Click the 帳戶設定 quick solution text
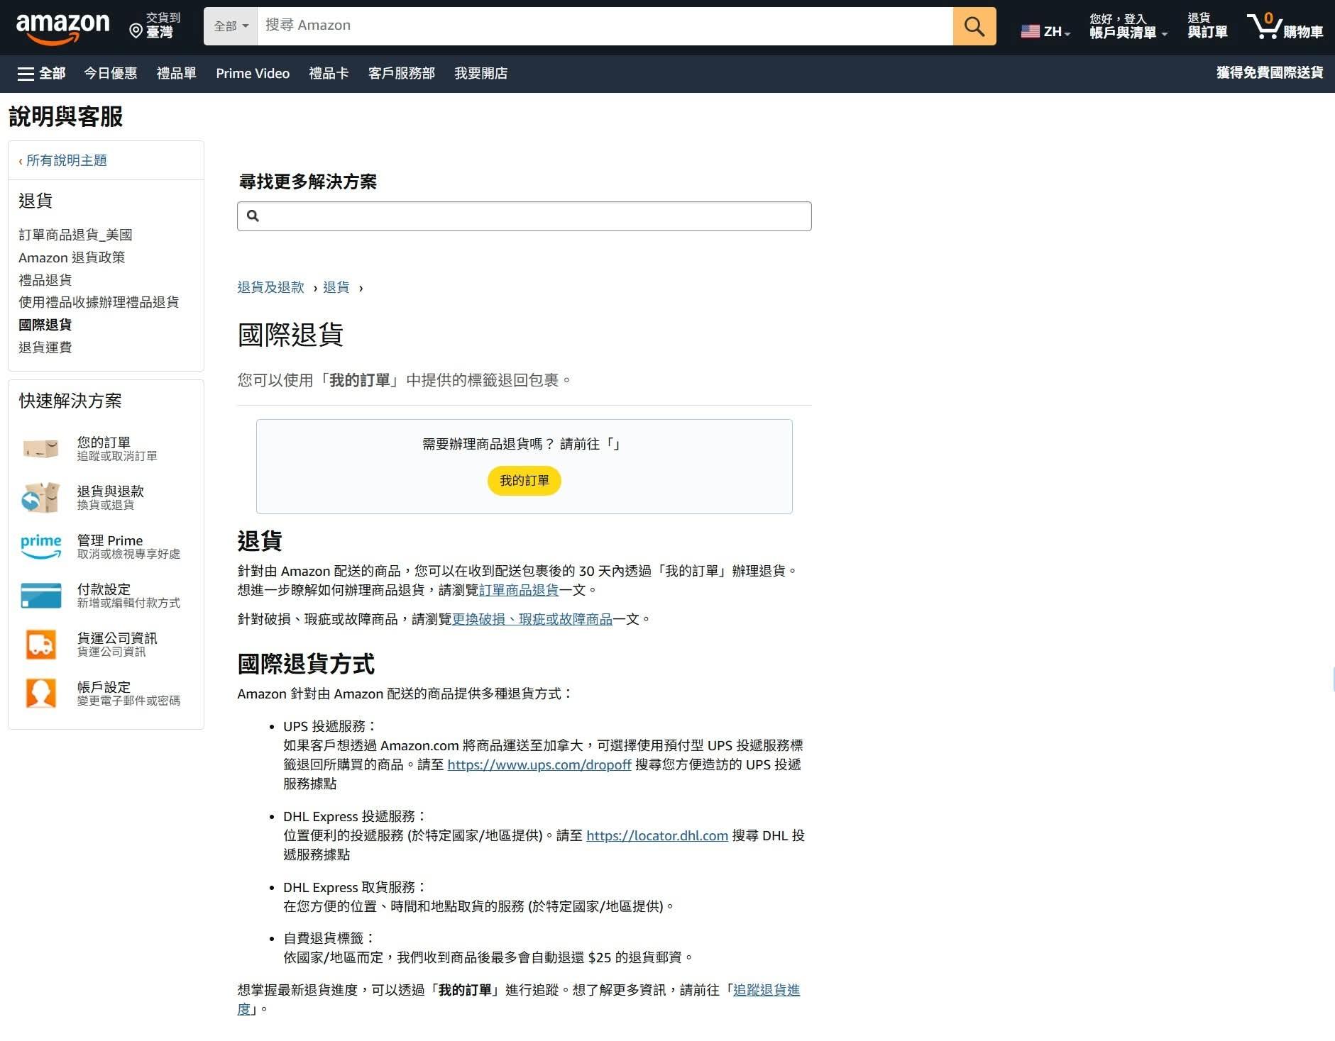This screenshot has height=1041, width=1335. [104, 687]
